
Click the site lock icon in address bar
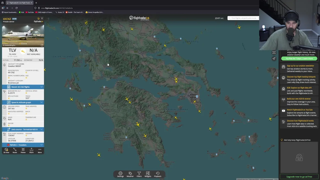[x=39, y=8]
